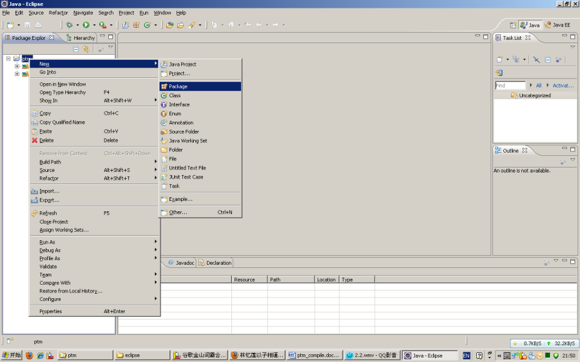Click the Categorized presentation icon in Task List
Viewport: 580px width, 362px height.
tap(516, 59)
